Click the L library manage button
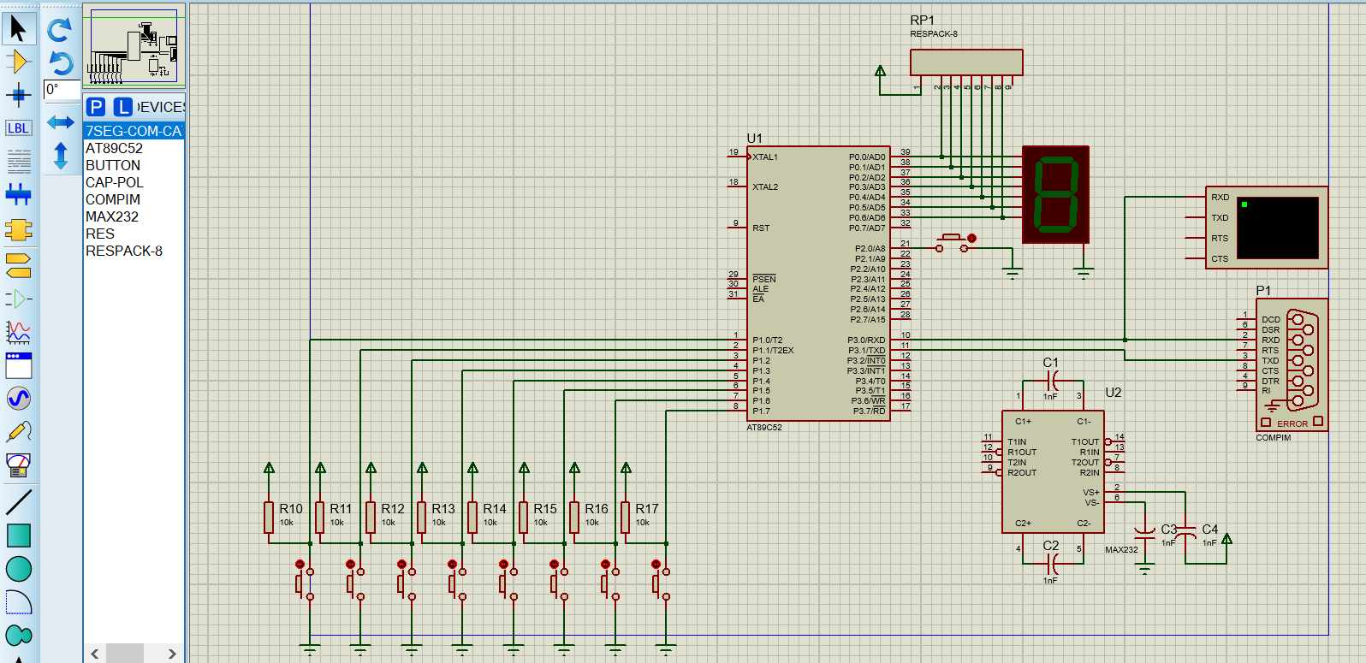 click(x=123, y=107)
